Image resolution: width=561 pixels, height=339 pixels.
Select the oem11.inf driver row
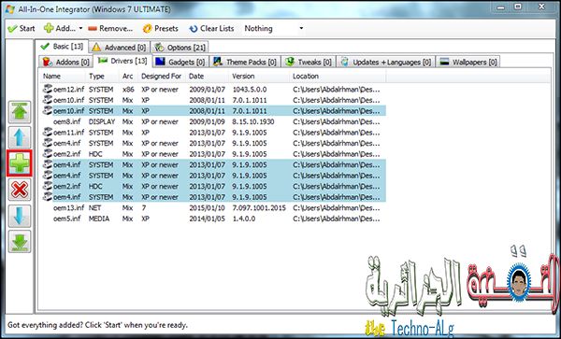213,133
